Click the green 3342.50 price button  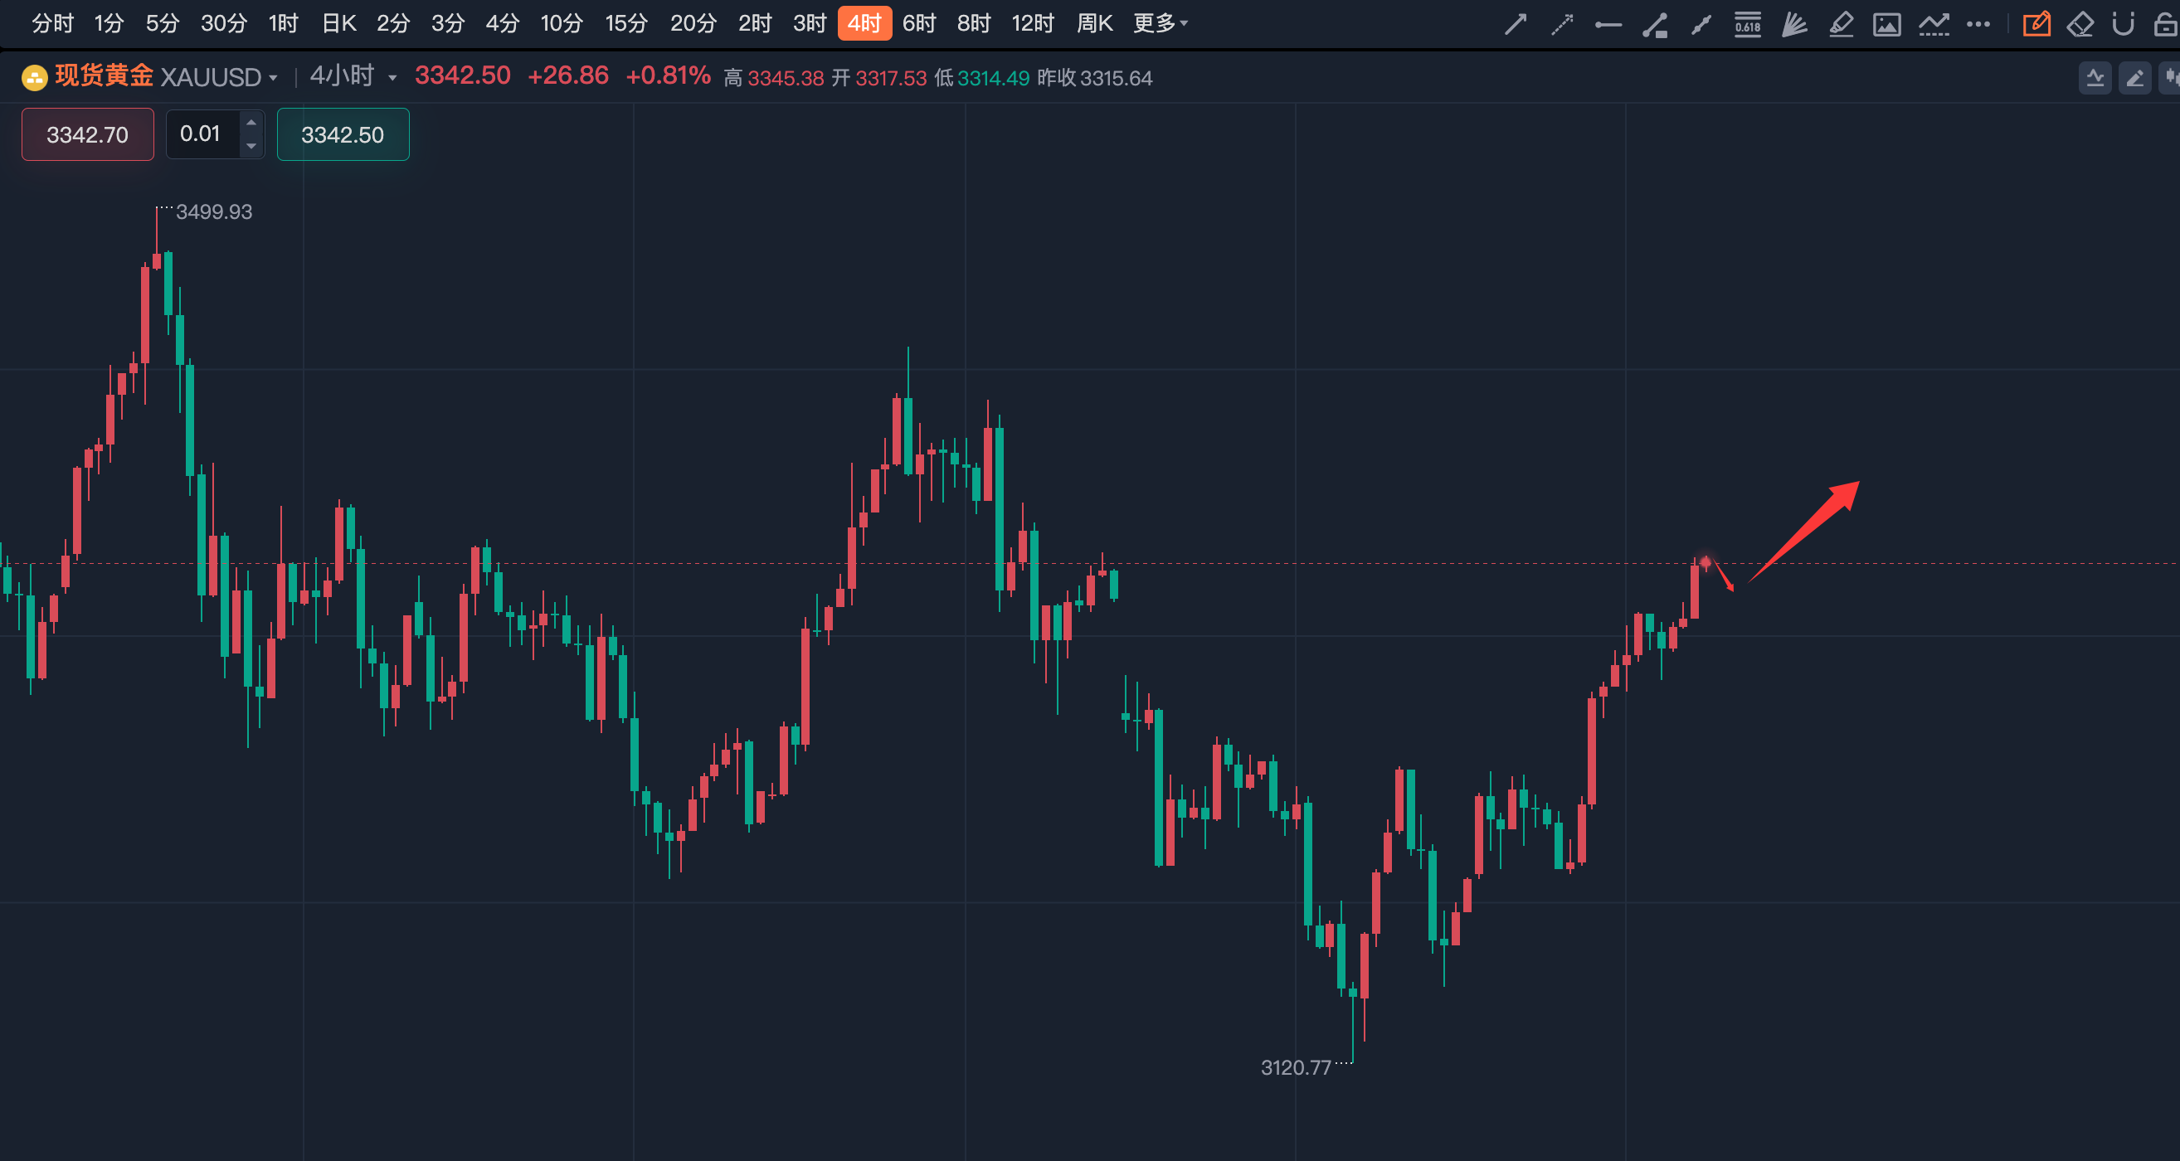coord(343,134)
